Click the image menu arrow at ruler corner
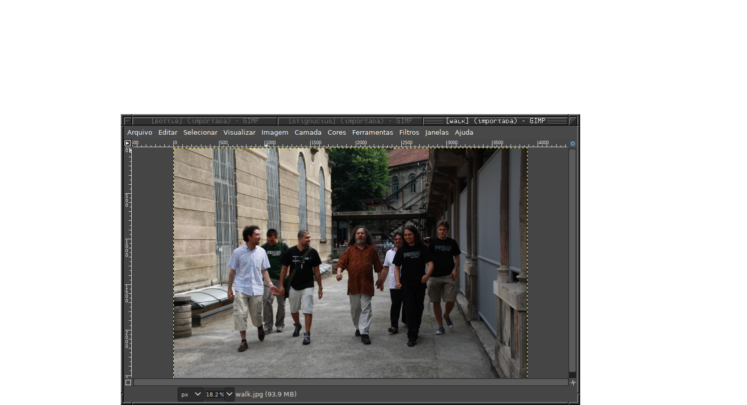747x405 pixels. coord(128,143)
